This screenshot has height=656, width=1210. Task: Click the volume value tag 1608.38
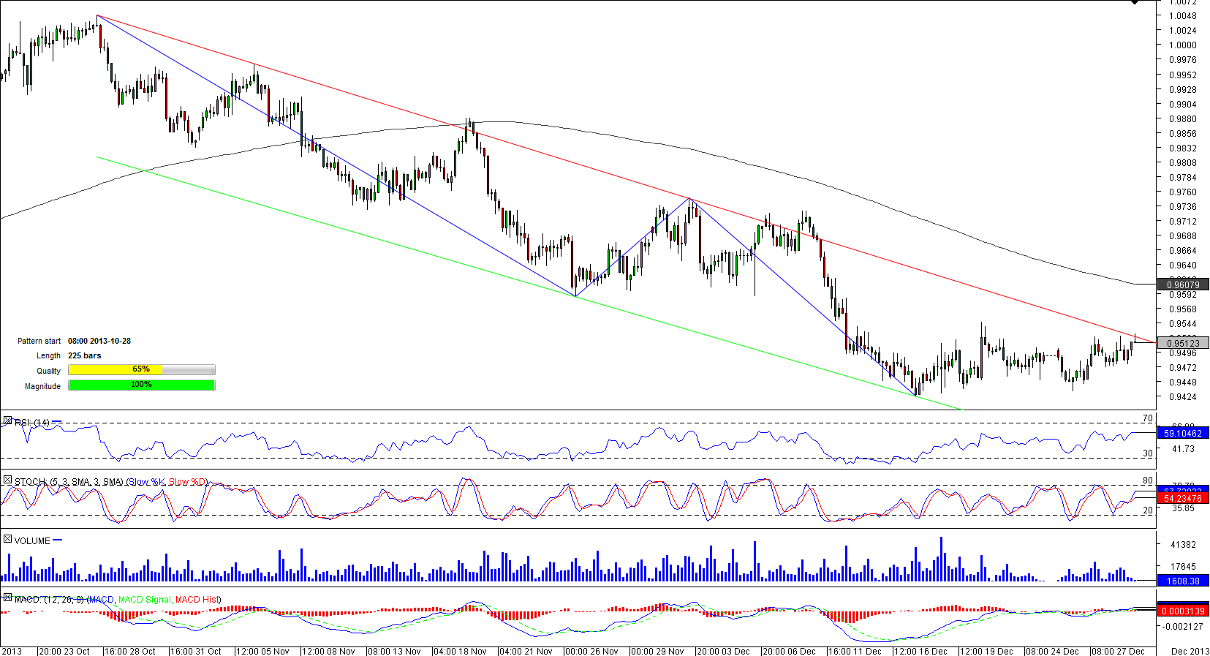pyautogui.click(x=1182, y=581)
